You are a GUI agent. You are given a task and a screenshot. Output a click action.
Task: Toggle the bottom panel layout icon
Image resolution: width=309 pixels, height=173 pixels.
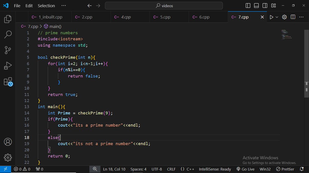pos(256,6)
